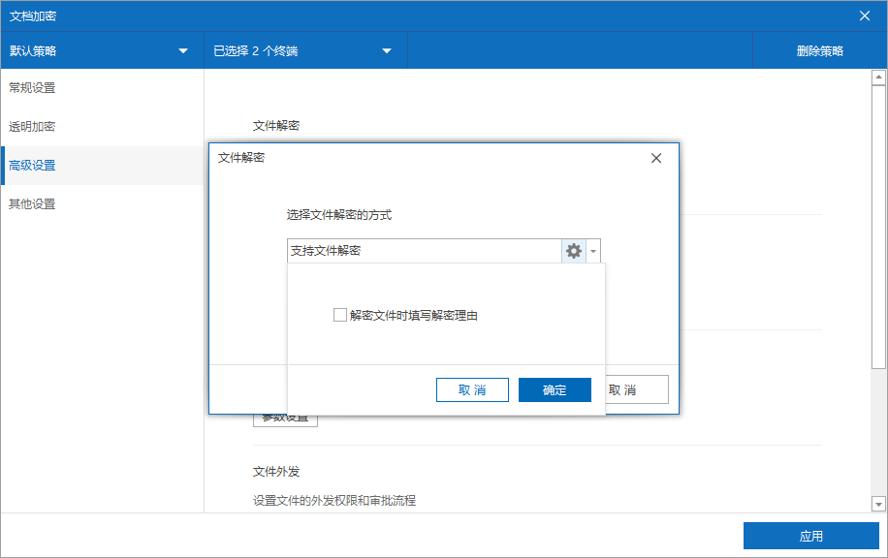Click the 删除策略 button
The width and height of the screenshot is (888, 558).
820,51
